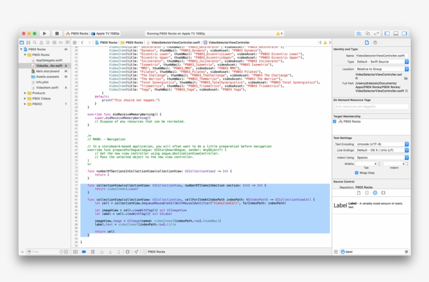Click the Run (play) button
This screenshot has height=282, width=429.
(x=44, y=33)
